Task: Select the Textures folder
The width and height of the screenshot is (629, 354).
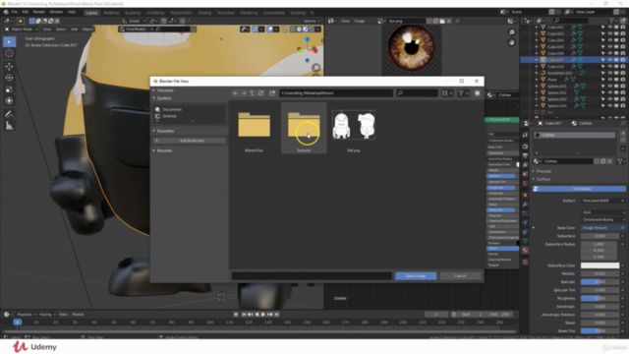Action: pos(304,128)
